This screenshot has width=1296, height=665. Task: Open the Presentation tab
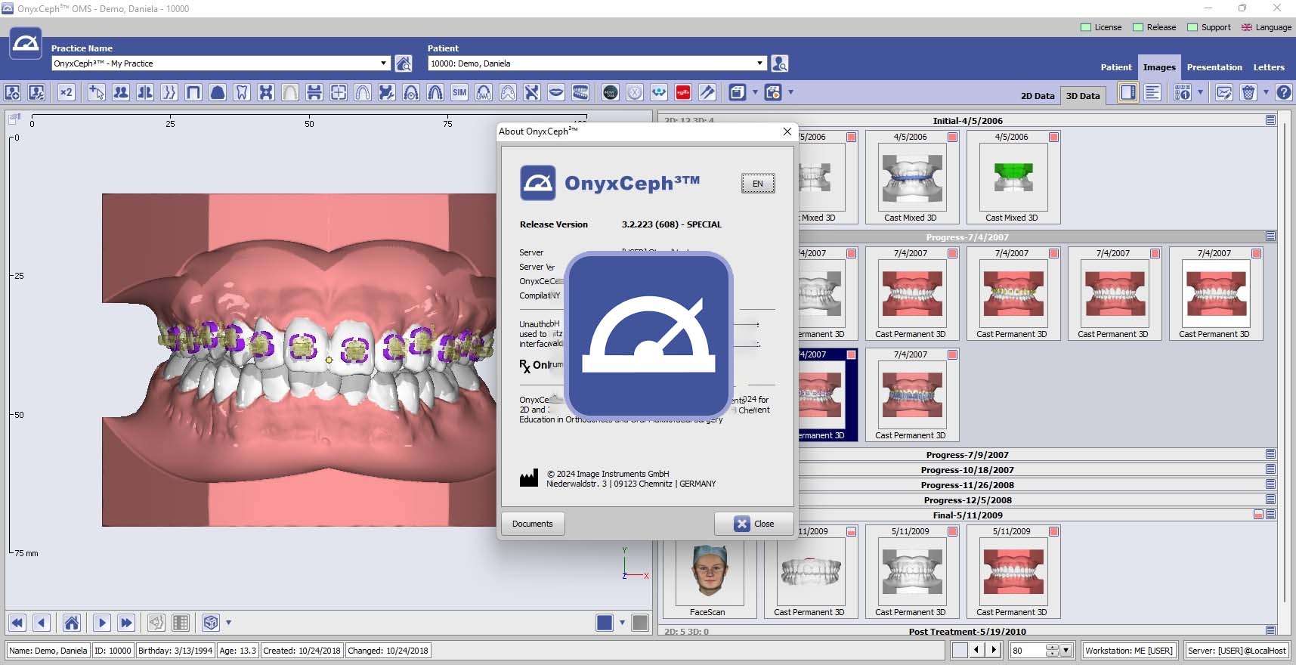click(x=1214, y=67)
